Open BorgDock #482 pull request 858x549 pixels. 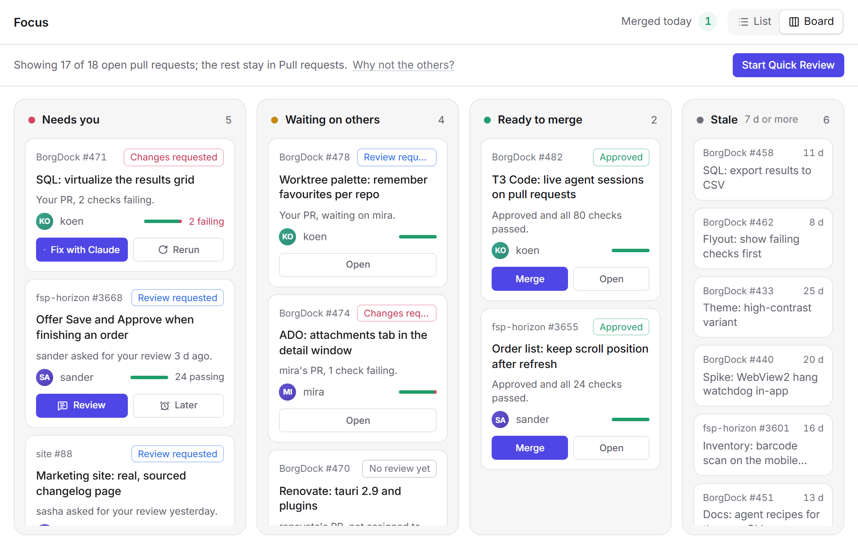tap(611, 279)
